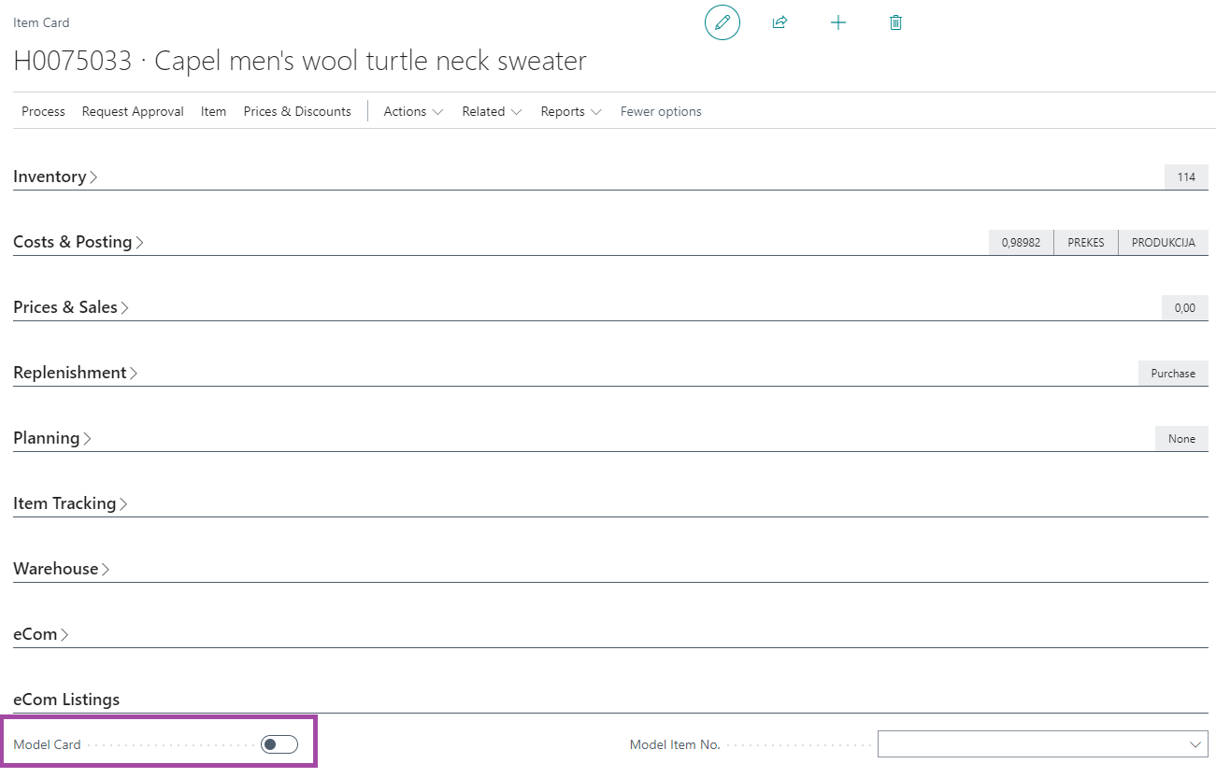Expand the eCom section
This screenshot has width=1216, height=778.
coord(41,634)
